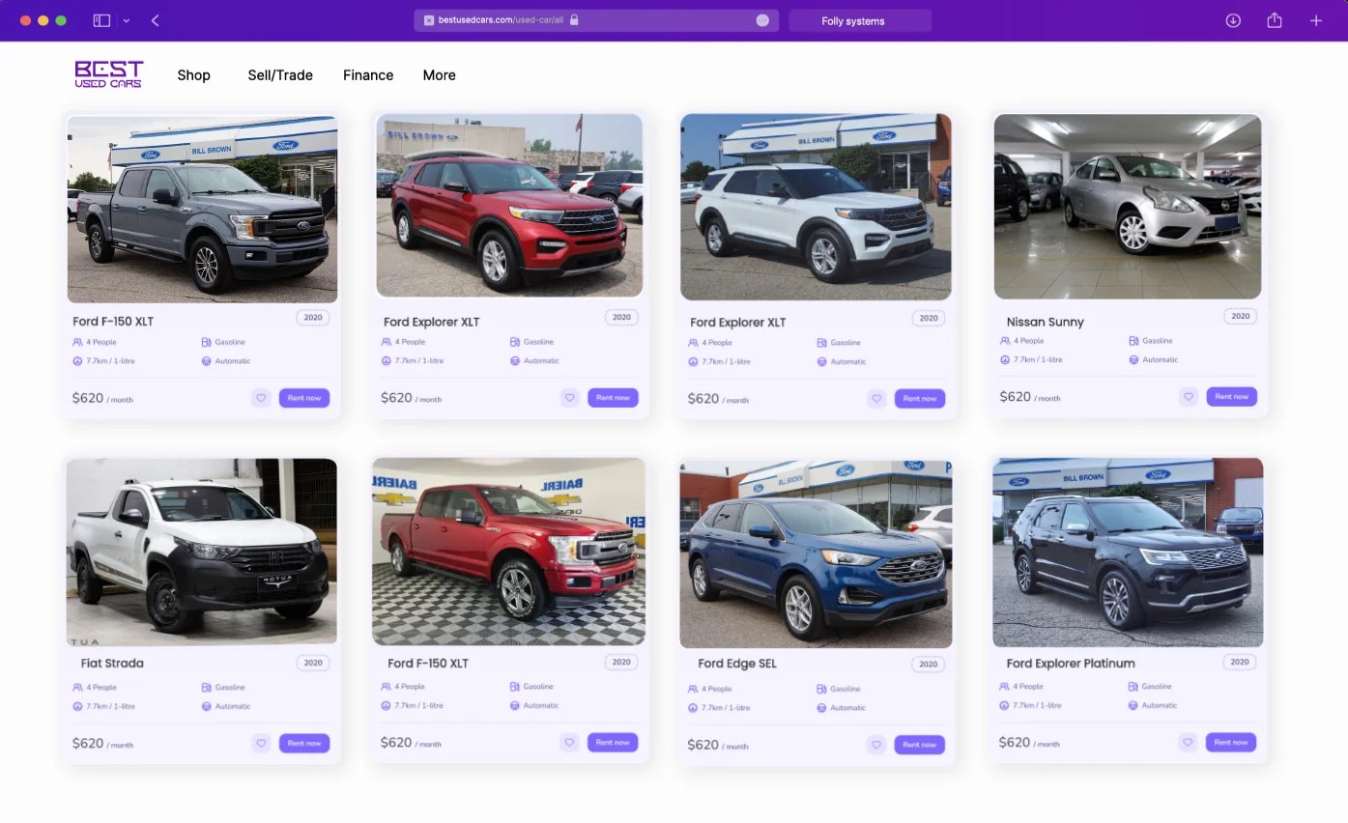
Task: Switch to the Folly systems tab
Action: (859, 19)
